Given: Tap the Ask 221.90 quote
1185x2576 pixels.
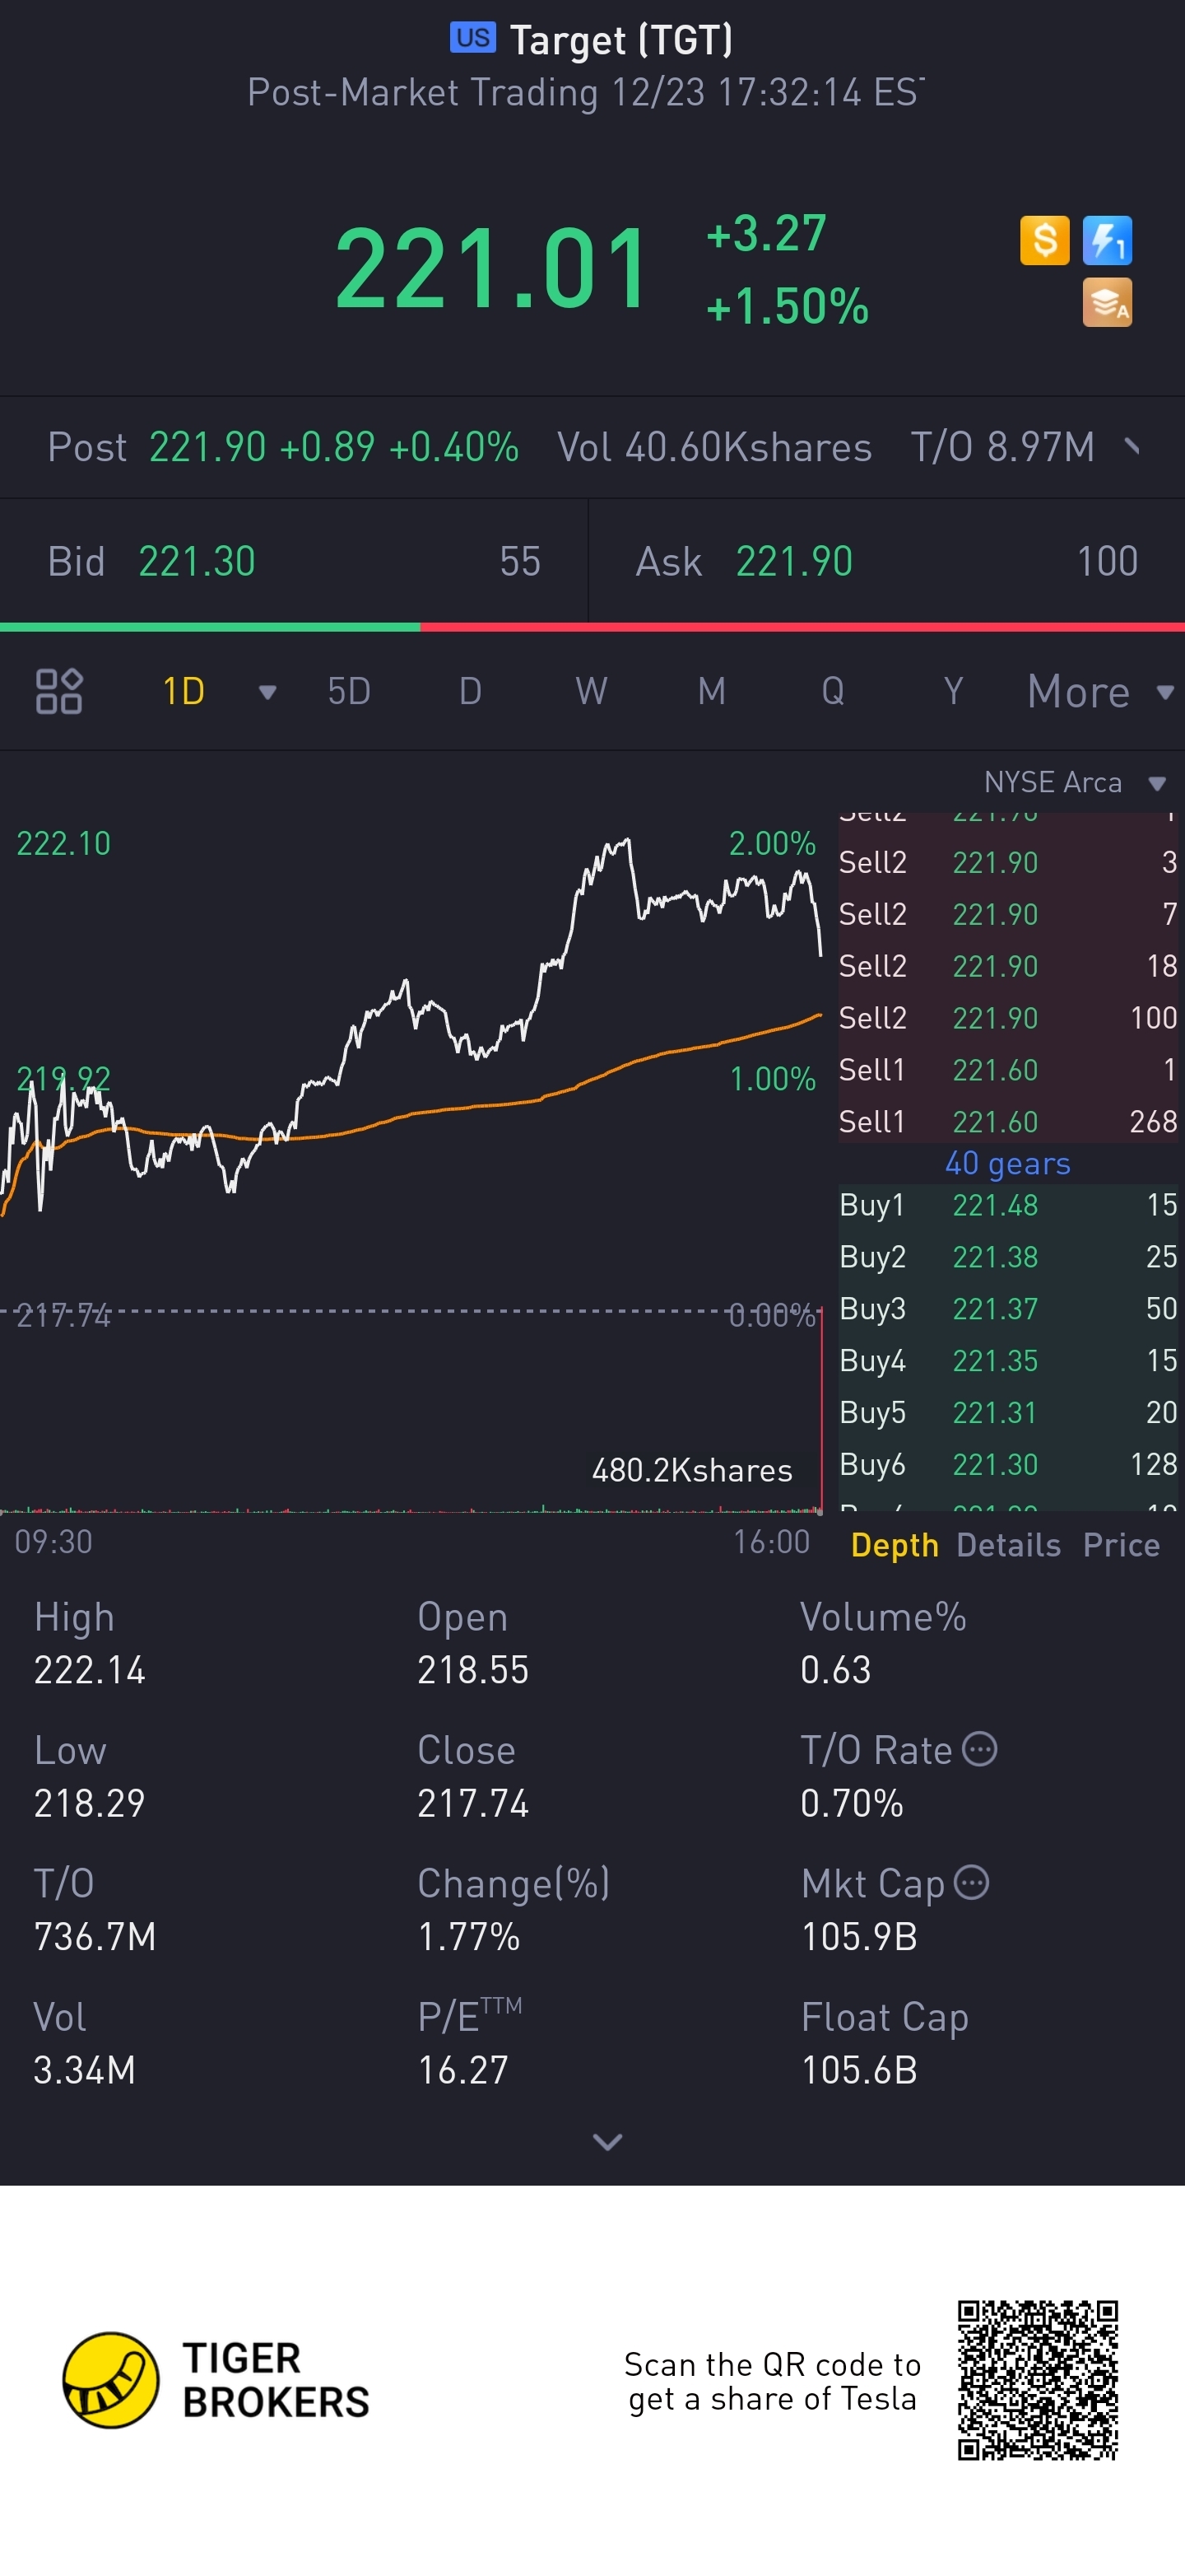Looking at the screenshot, I should [x=887, y=561].
